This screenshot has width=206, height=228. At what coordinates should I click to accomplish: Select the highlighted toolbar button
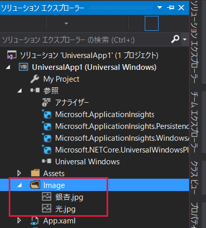point(151,23)
